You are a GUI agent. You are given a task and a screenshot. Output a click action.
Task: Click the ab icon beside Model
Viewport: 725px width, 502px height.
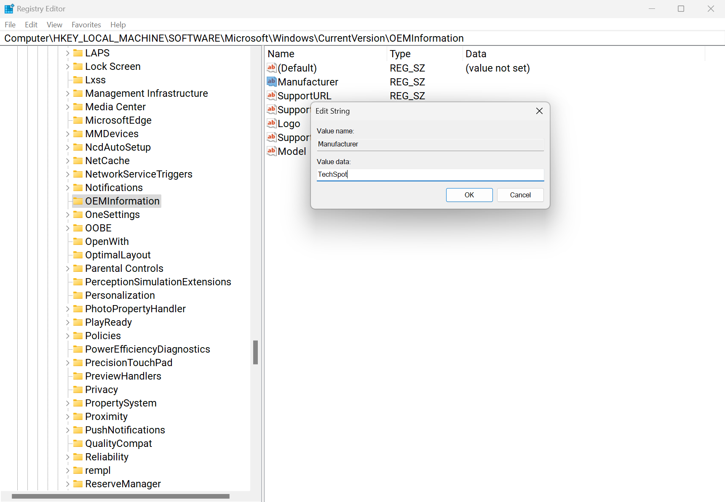271,151
